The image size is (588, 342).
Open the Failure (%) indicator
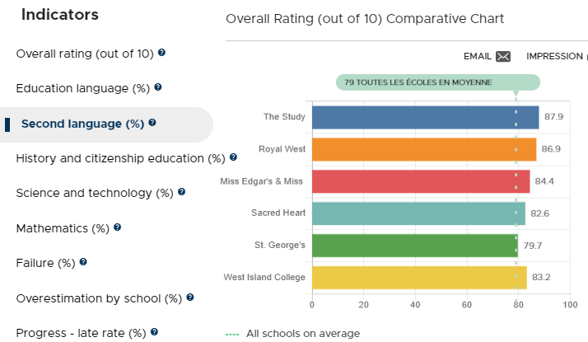point(46,263)
